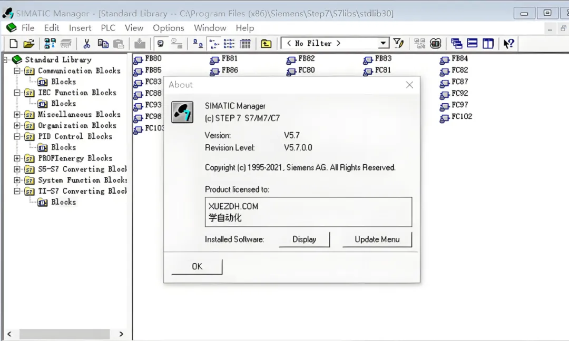The image size is (569, 341).
Task: Open the Edit menu
Action: [x=52, y=28]
